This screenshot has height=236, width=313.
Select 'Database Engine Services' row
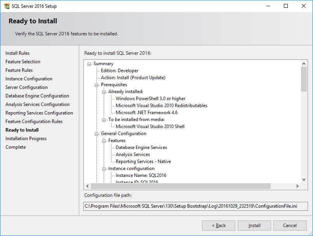141,147
